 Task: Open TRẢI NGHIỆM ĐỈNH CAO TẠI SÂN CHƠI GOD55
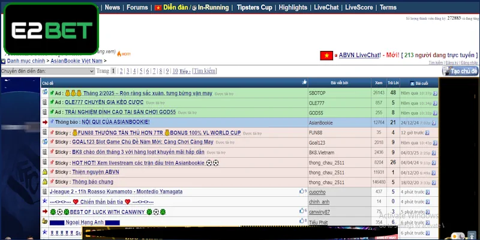121,112
